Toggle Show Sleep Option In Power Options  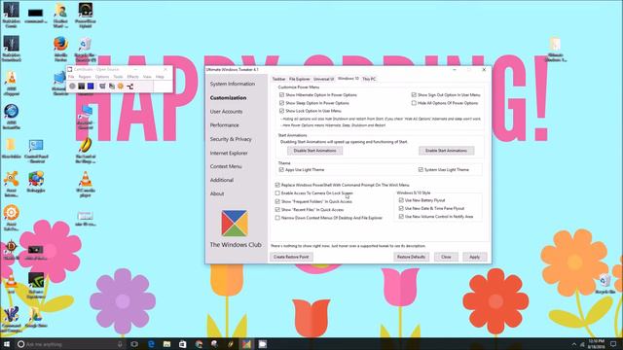pos(281,103)
